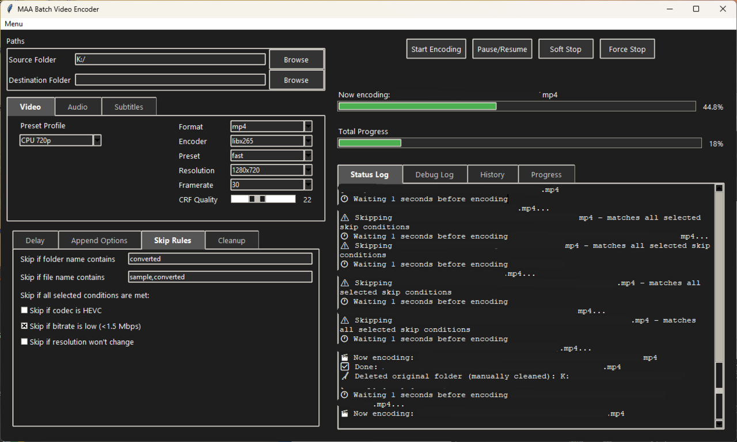Click the Total Progress bar
This screenshot has height=442, width=737.
click(x=519, y=143)
